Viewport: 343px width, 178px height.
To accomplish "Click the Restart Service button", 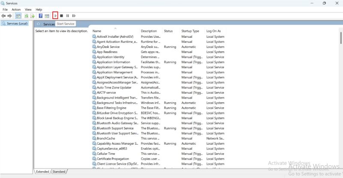I will pyautogui.click(x=74, y=16).
